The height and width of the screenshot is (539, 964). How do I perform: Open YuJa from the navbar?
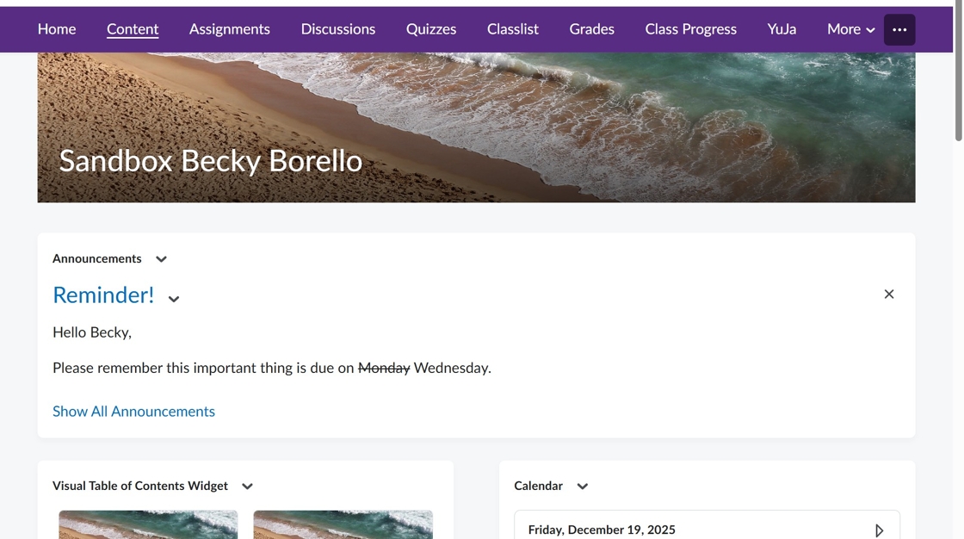tap(782, 29)
